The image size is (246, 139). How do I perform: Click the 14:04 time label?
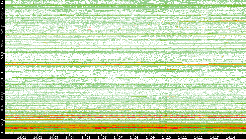point(70,138)
